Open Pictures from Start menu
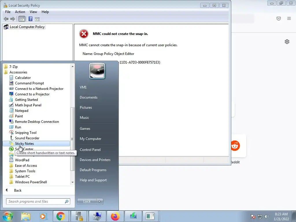296x222 pixels. click(86, 108)
